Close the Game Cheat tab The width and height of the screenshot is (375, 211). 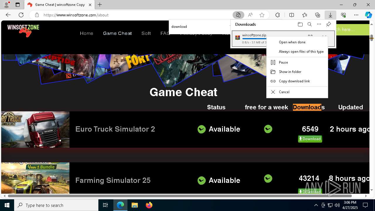[x=90, y=5]
